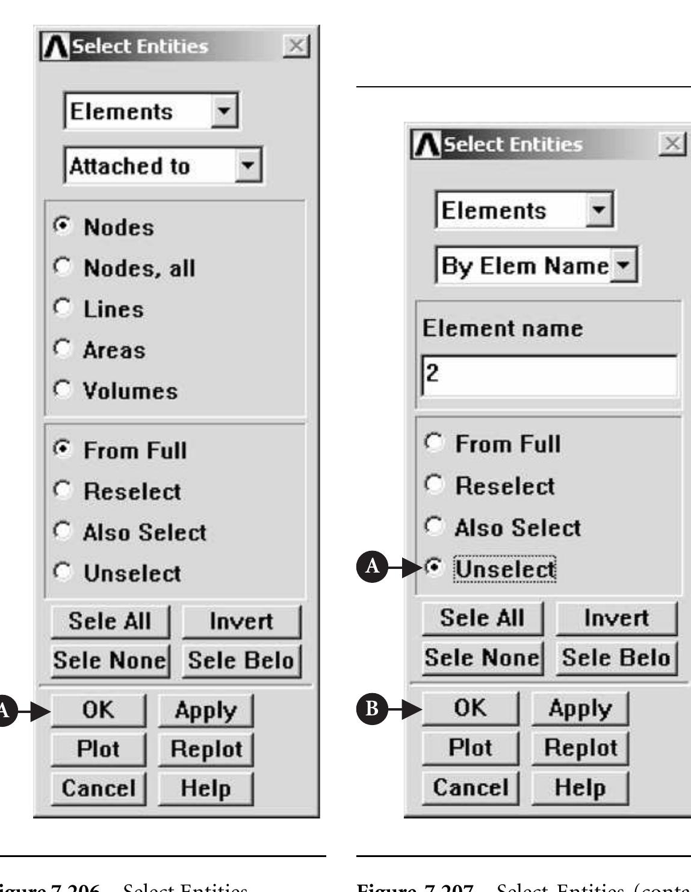691x892 pixels.
Task: Close the right Select Entities dialog
Action: coord(673,145)
